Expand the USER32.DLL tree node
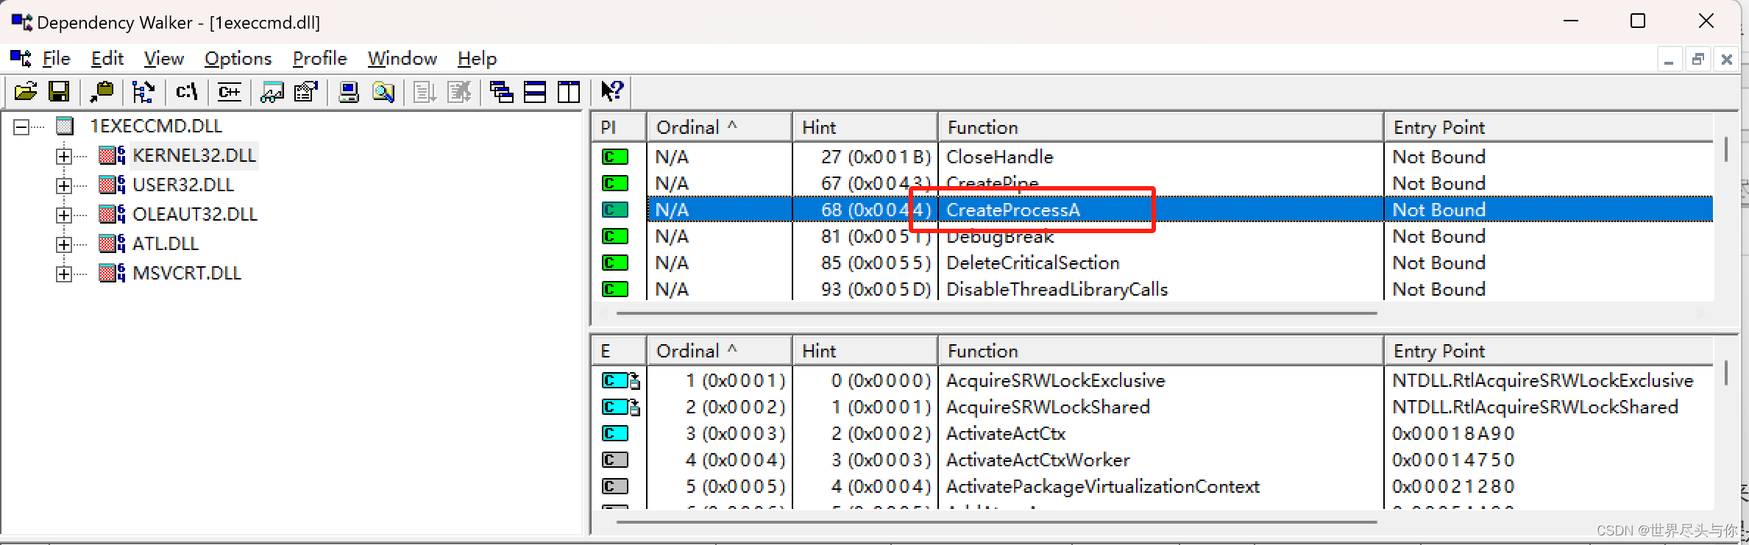This screenshot has width=1749, height=545. 64,185
